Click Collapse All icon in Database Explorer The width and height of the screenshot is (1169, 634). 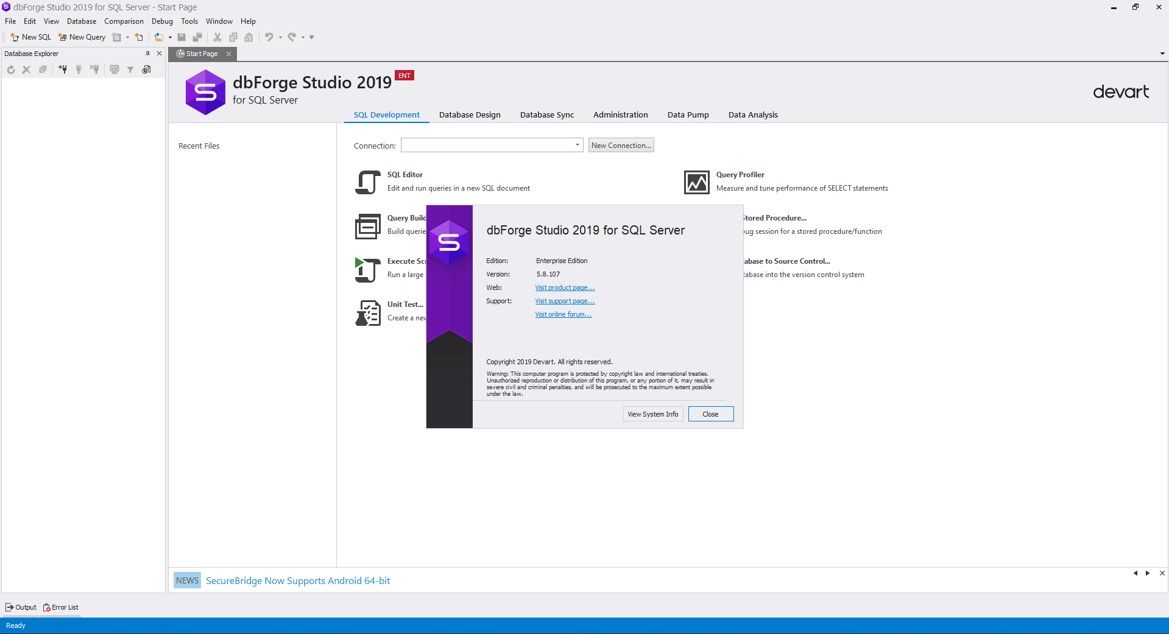point(43,69)
